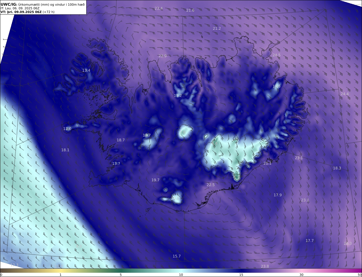This screenshot has width=362, height=277.
Task: Click the colorbar tick label 15
Action: point(241,275)
